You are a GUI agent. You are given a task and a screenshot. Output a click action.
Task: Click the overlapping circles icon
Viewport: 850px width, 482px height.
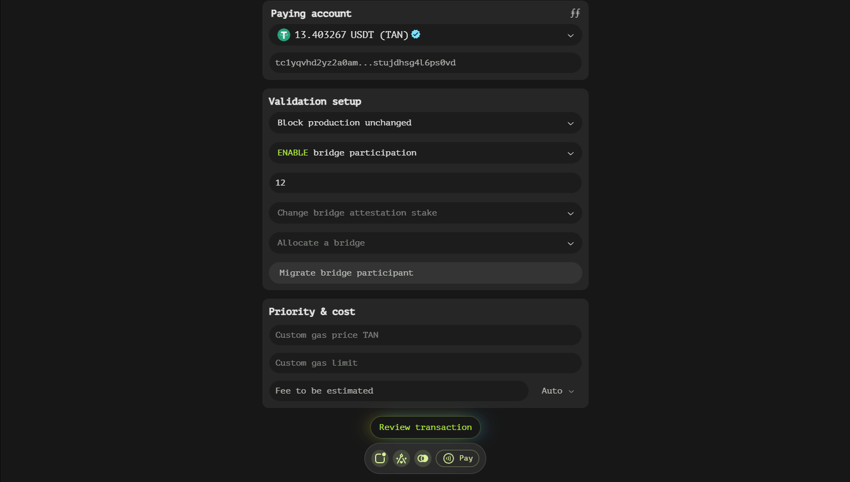click(423, 458)
